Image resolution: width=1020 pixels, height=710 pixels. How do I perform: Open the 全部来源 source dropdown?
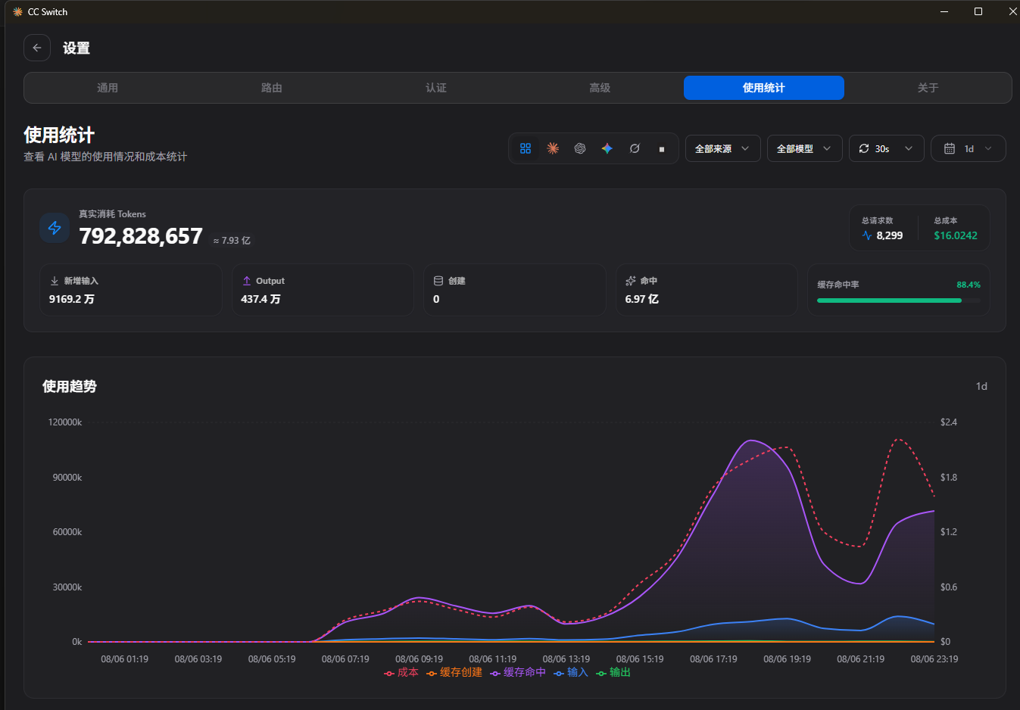coord(722,148)
